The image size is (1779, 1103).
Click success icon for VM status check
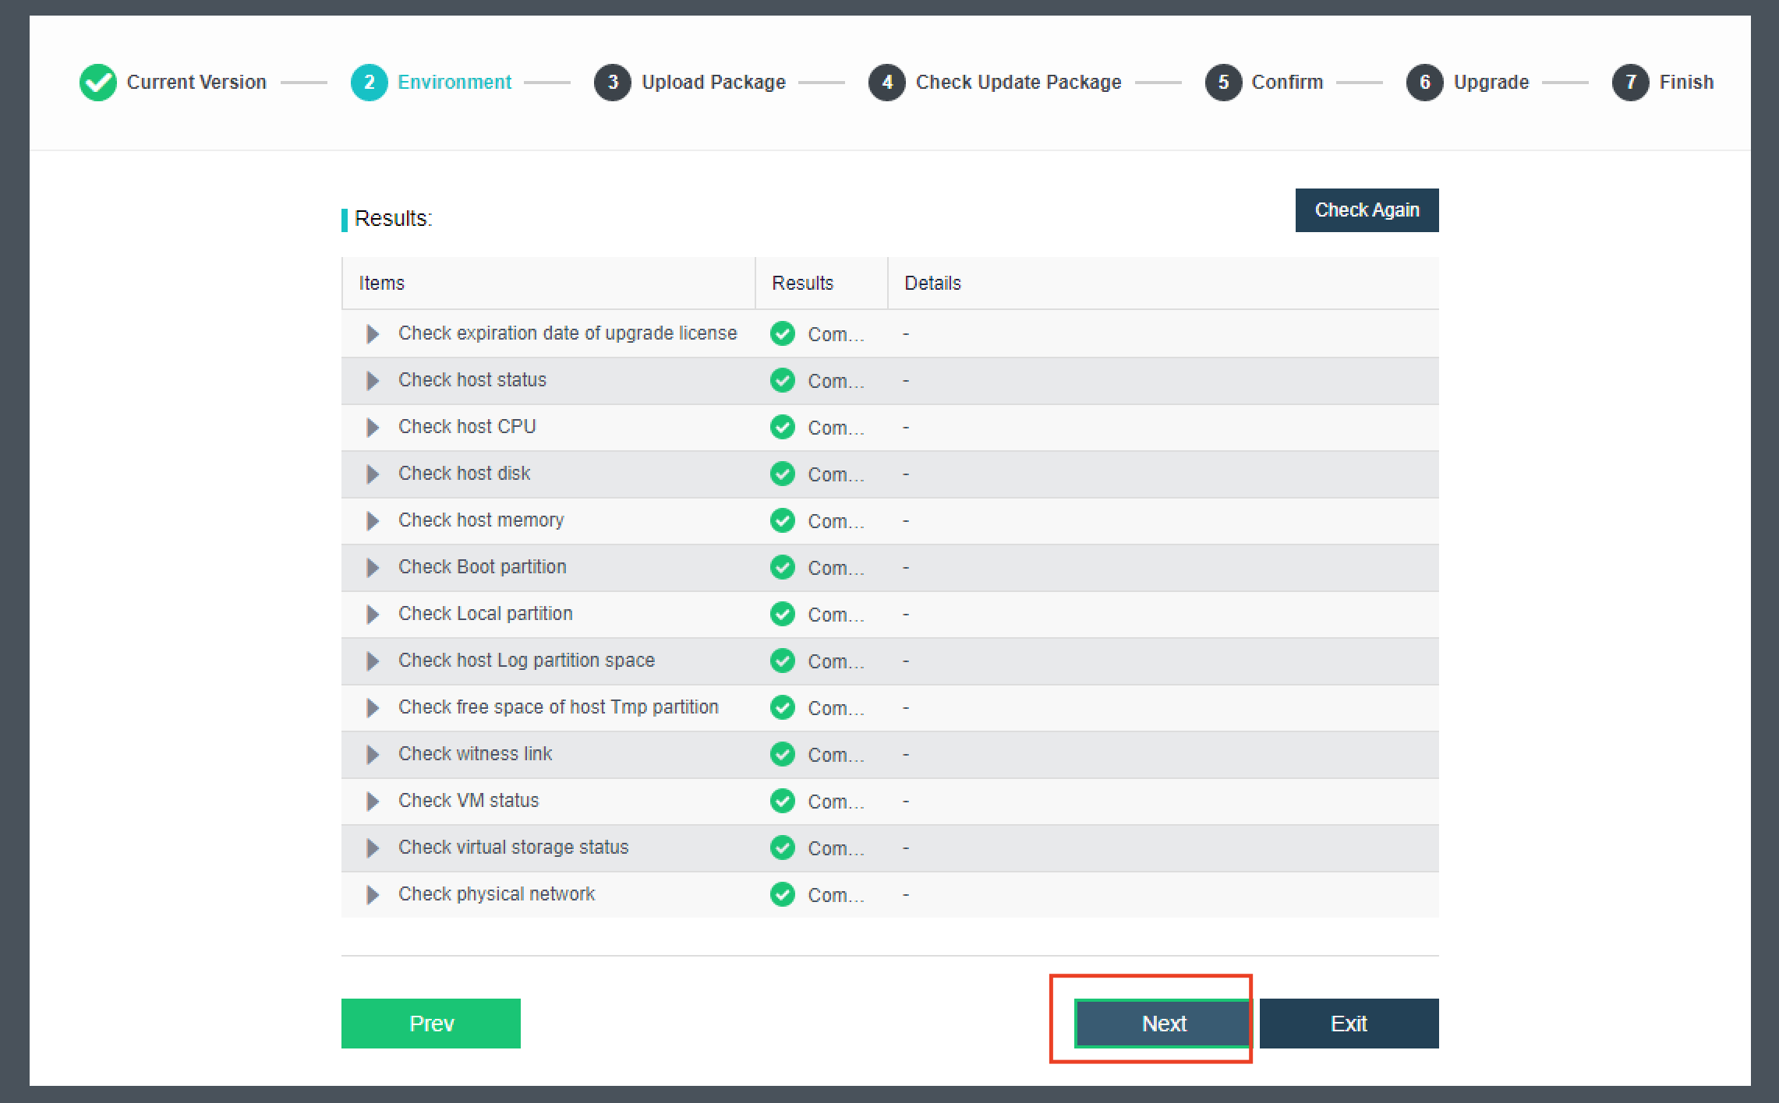pos(783,801)
